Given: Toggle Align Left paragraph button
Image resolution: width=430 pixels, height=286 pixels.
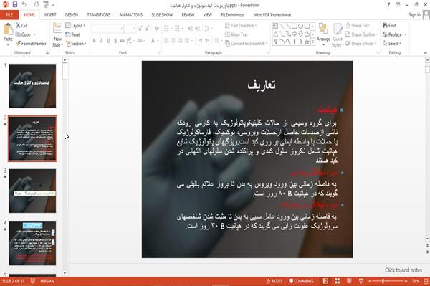Looking at the screenshot, I should point(166,41).
